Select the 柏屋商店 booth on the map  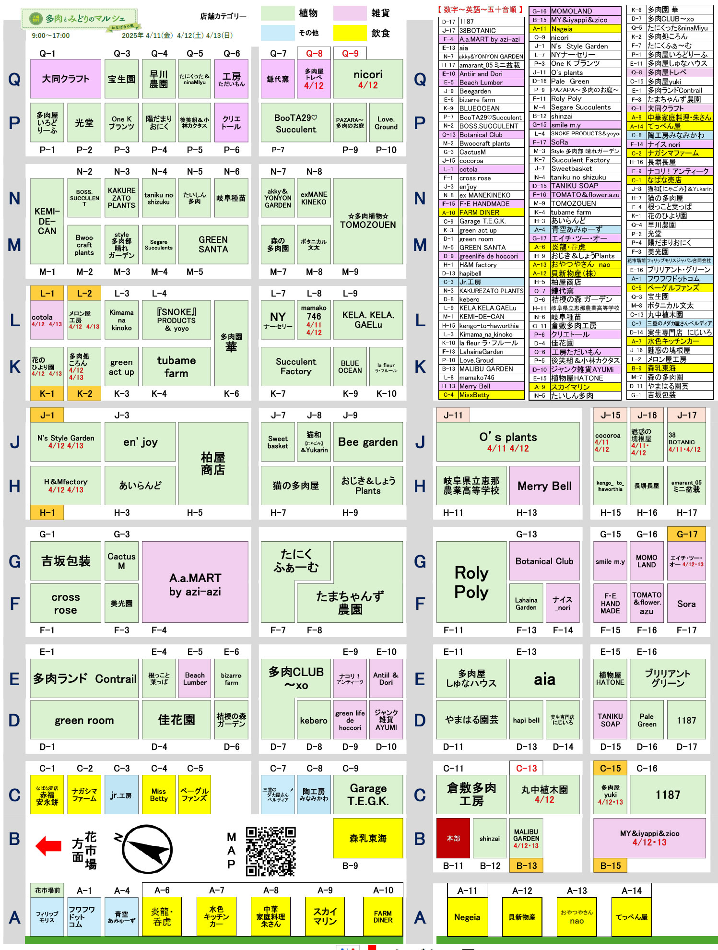tap(213, 463)
